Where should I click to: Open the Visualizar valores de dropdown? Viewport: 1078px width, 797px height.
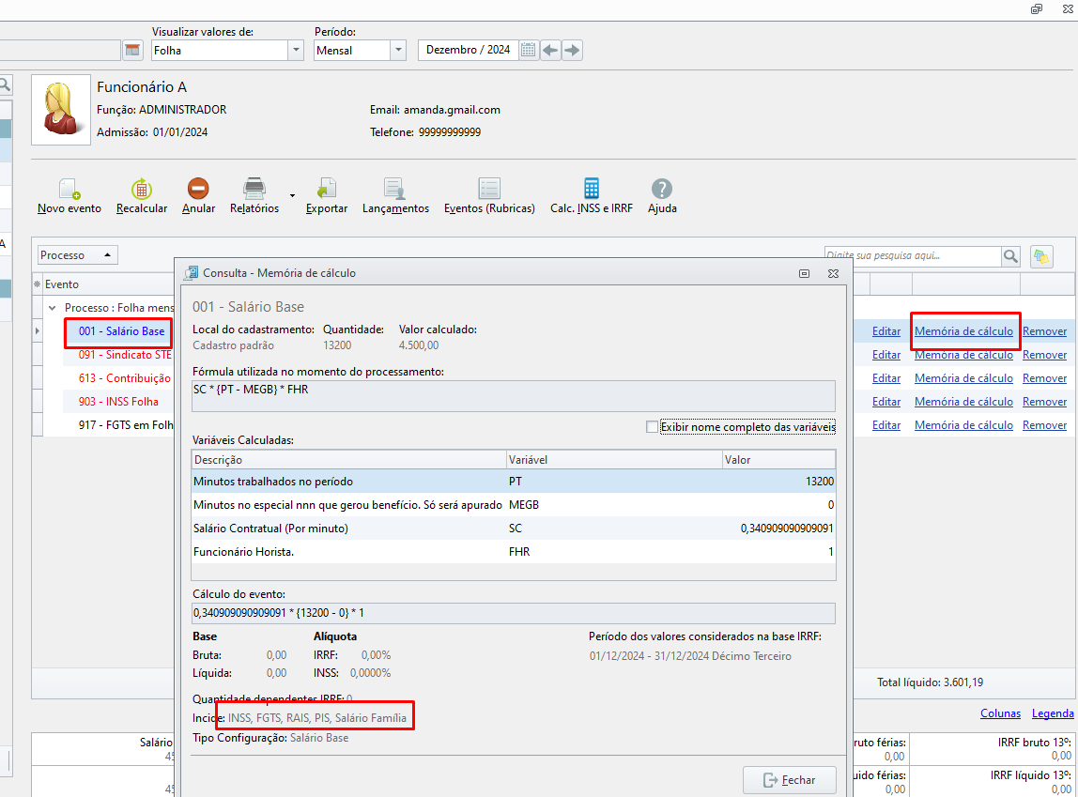click(296, 50)
